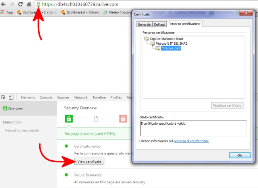Click 'This page is secure (valid HTTPS)' message
258x188 pixels.
pyautogui.click(x=90, y=134)
